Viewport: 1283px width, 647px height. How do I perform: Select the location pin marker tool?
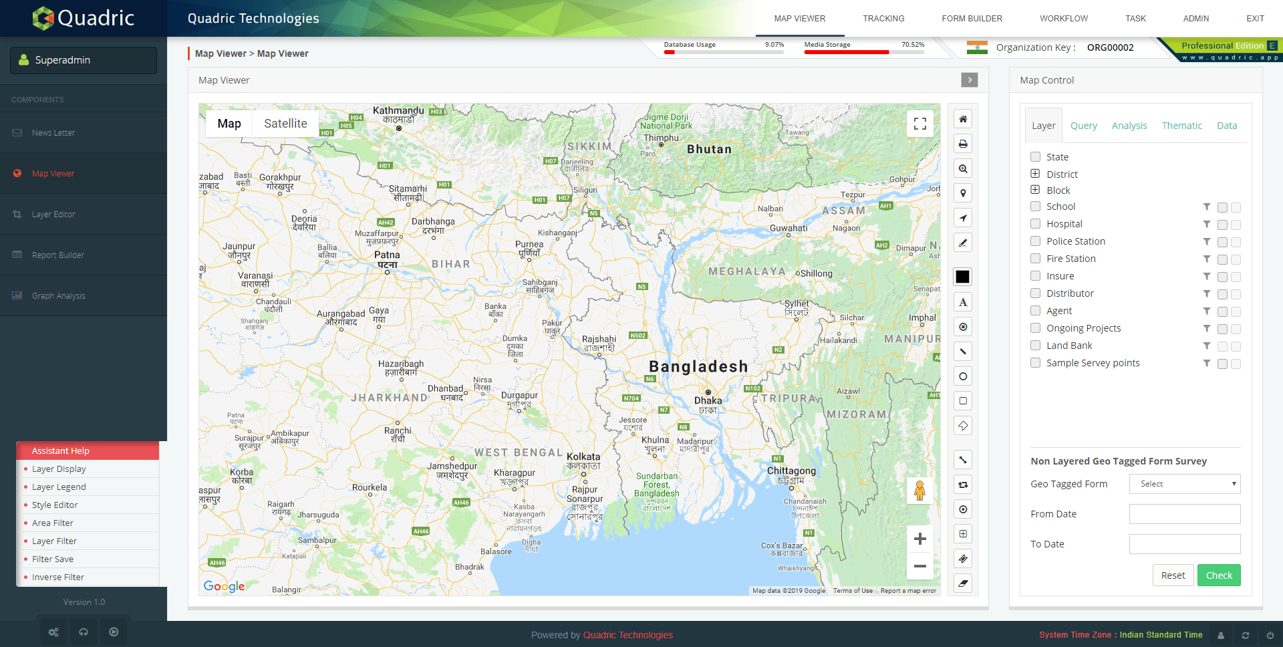pos(963,193)
